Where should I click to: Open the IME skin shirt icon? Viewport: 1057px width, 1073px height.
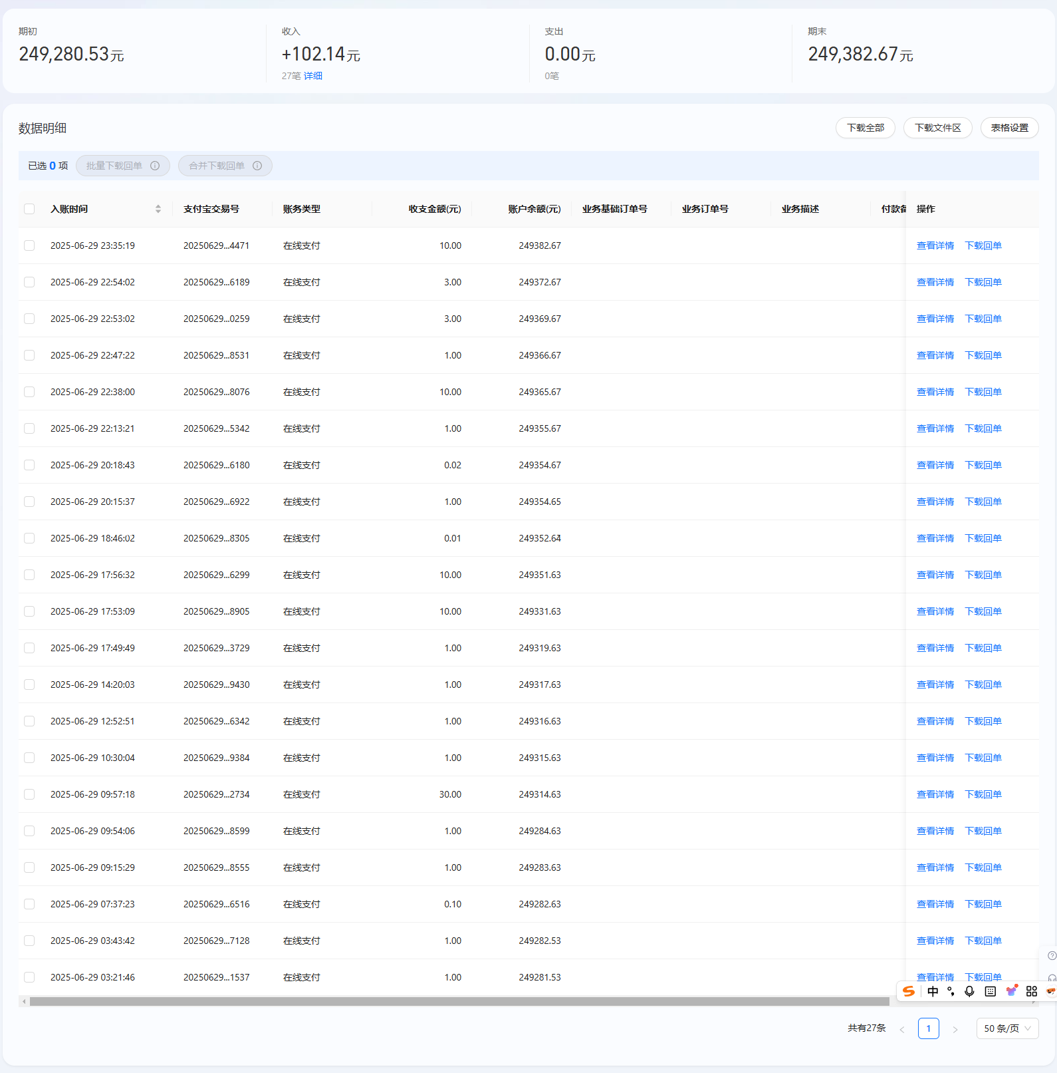click(x=1012, y=991)
